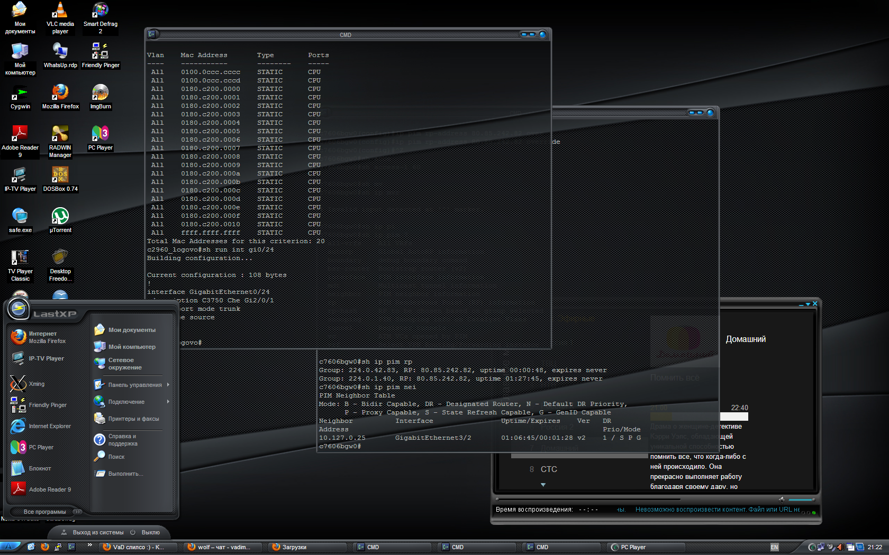Open Adobe Reader 9 from Start menu
This screenshot has height=555, width=889.
click(48, 489)
